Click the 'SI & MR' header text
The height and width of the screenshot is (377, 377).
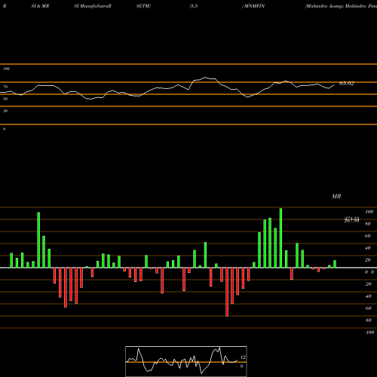(40, 6)
